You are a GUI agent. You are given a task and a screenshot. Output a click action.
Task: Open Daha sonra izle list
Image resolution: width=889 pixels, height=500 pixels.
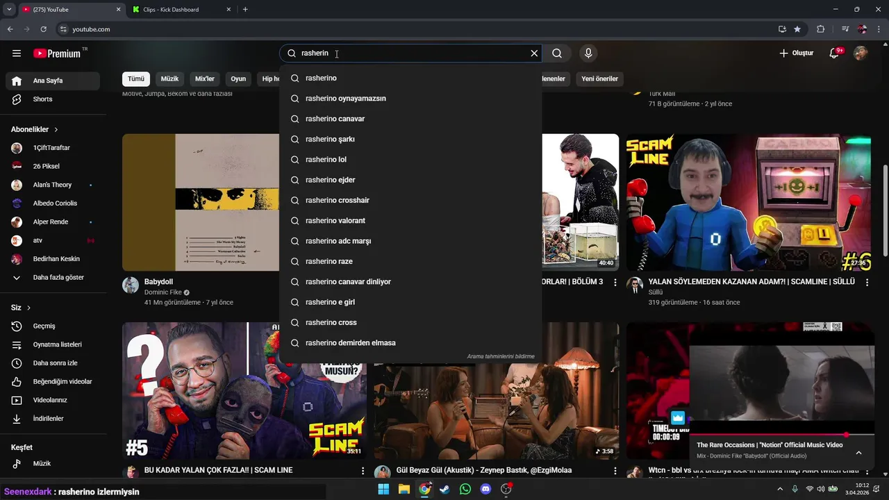coord(53,363)
